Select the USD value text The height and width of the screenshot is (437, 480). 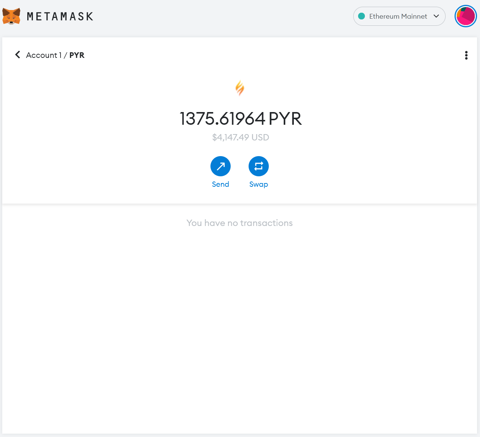(240, 137)
